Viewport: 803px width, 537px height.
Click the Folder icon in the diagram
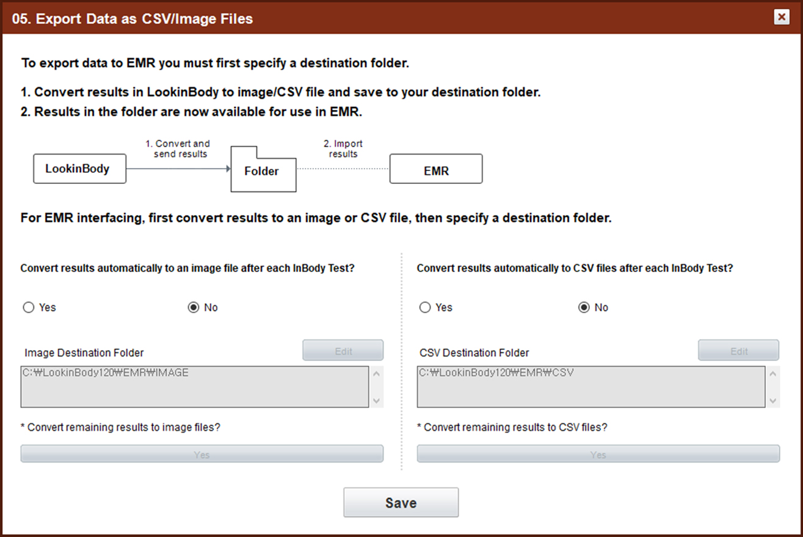point(263,169)
